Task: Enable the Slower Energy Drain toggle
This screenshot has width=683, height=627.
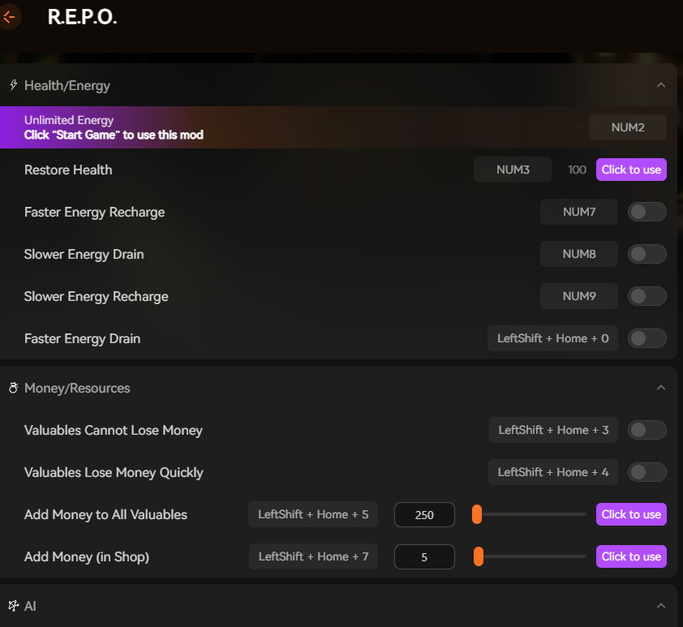Action: 647,254
